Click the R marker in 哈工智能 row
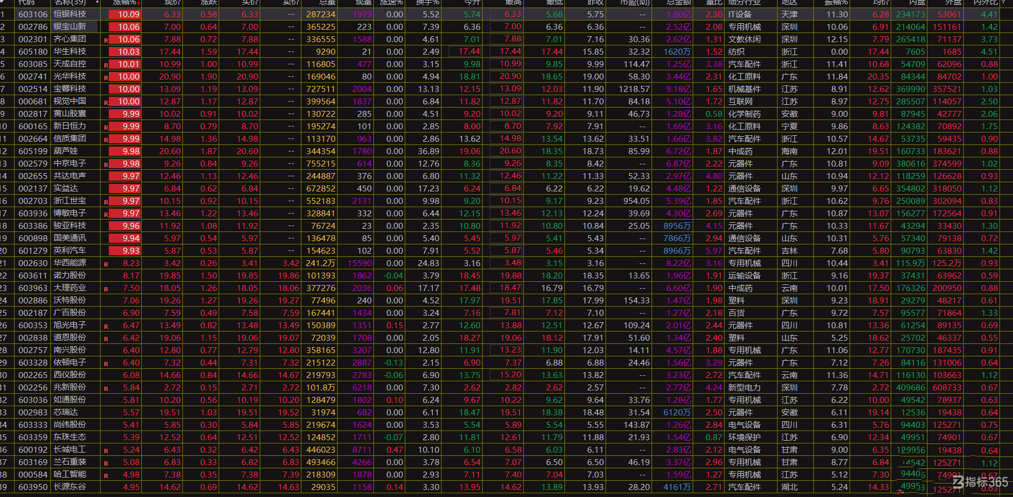1013x497 pixels. coord(106,475)
